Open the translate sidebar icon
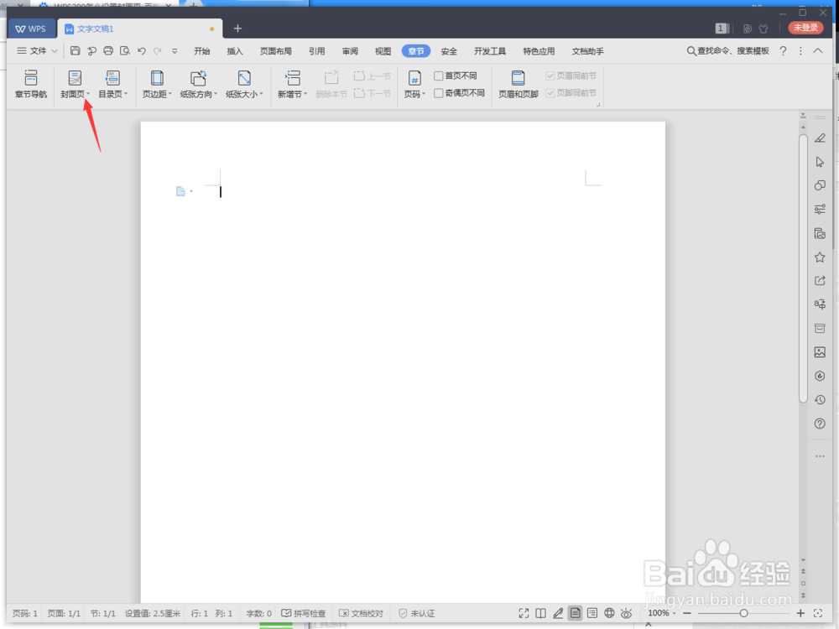This screenshot has width=839, height=629. click(820, 304)
